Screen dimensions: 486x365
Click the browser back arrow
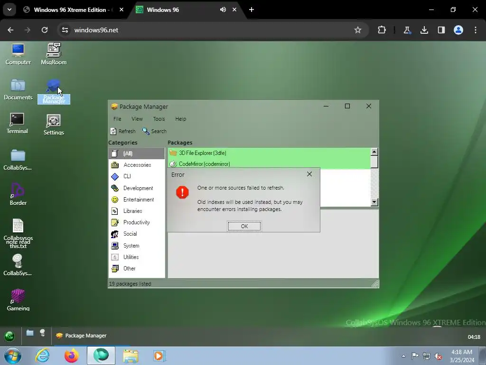(10, 30)
